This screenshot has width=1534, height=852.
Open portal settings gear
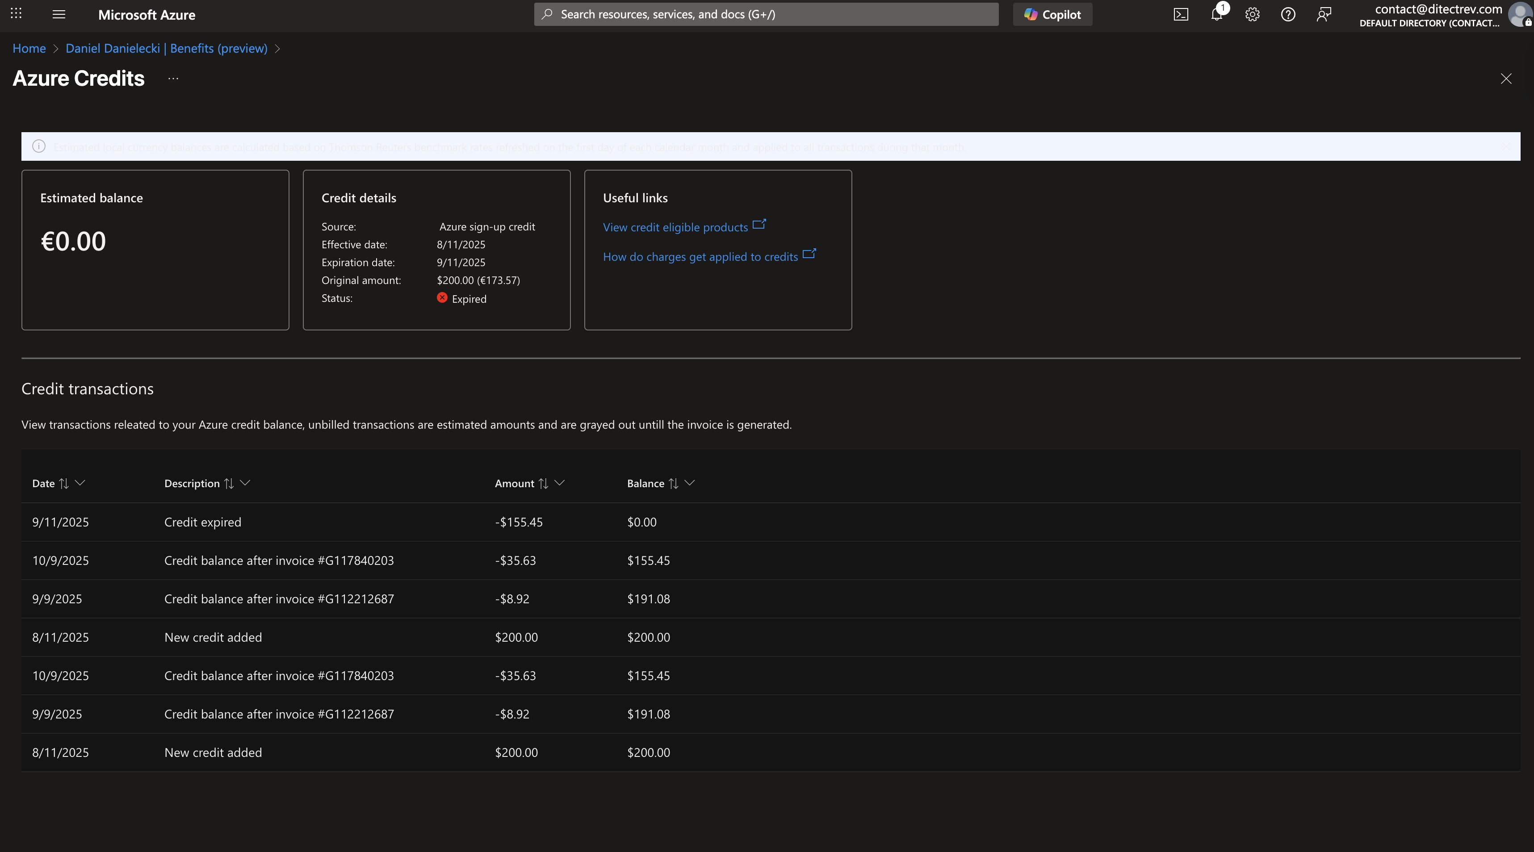[1252, 14]
